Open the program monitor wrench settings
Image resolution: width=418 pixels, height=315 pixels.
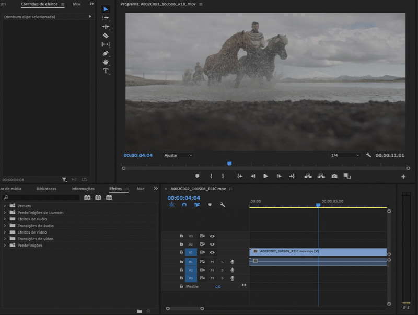point(368,155)
